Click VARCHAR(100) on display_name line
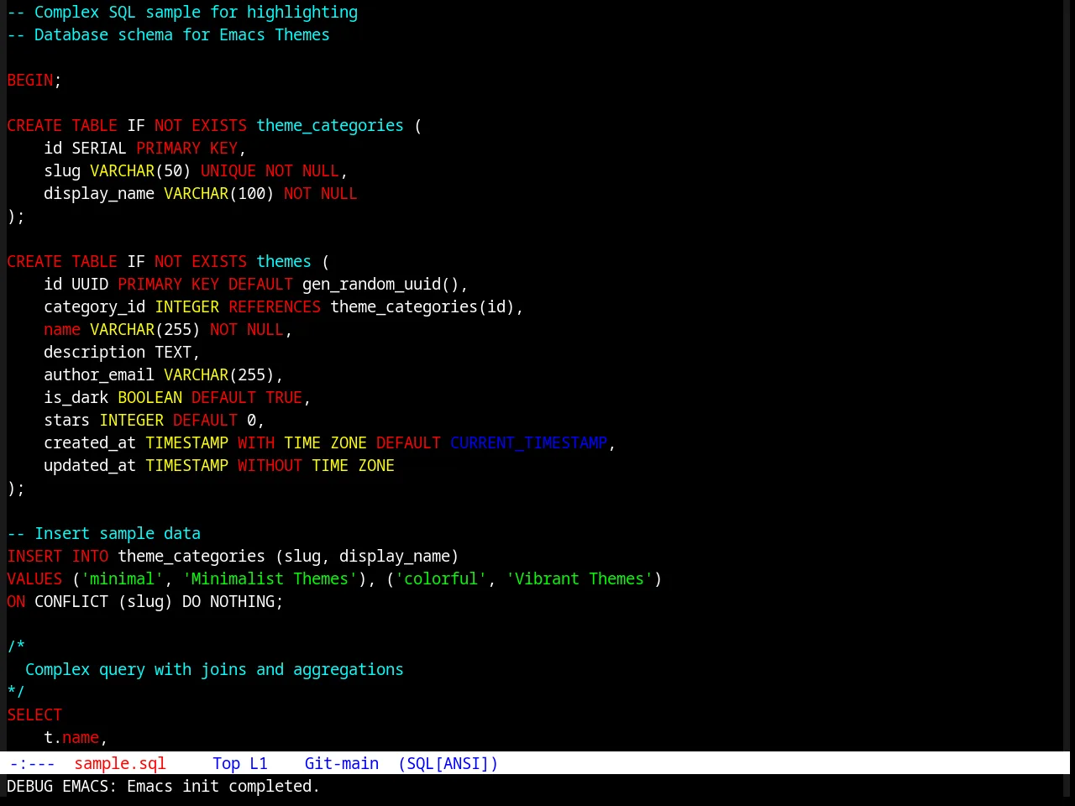Viewport: 1075px width, 806px height. point(219,193)
